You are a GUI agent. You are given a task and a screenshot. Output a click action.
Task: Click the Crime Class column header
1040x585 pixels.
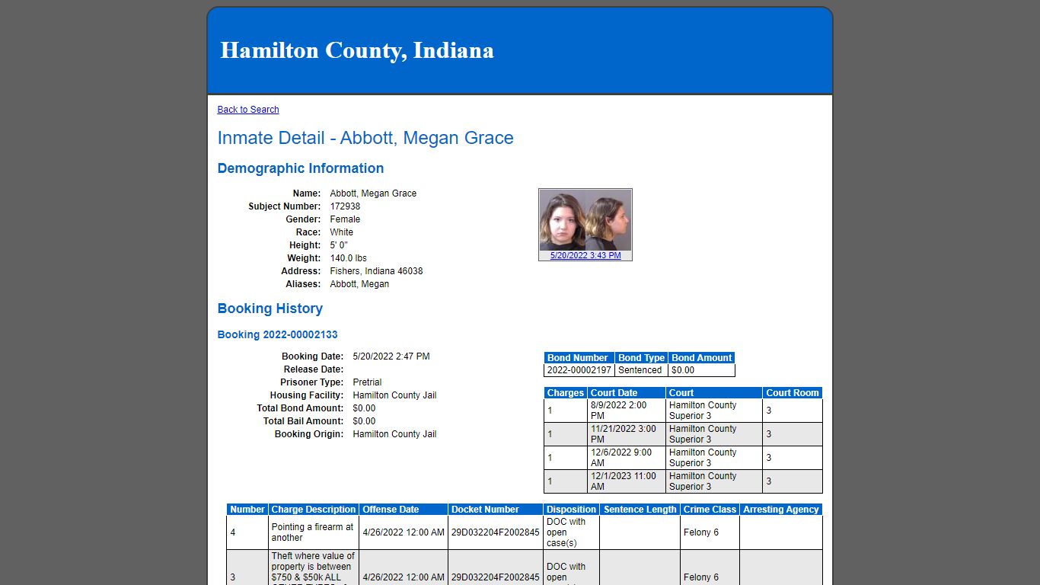710,510
